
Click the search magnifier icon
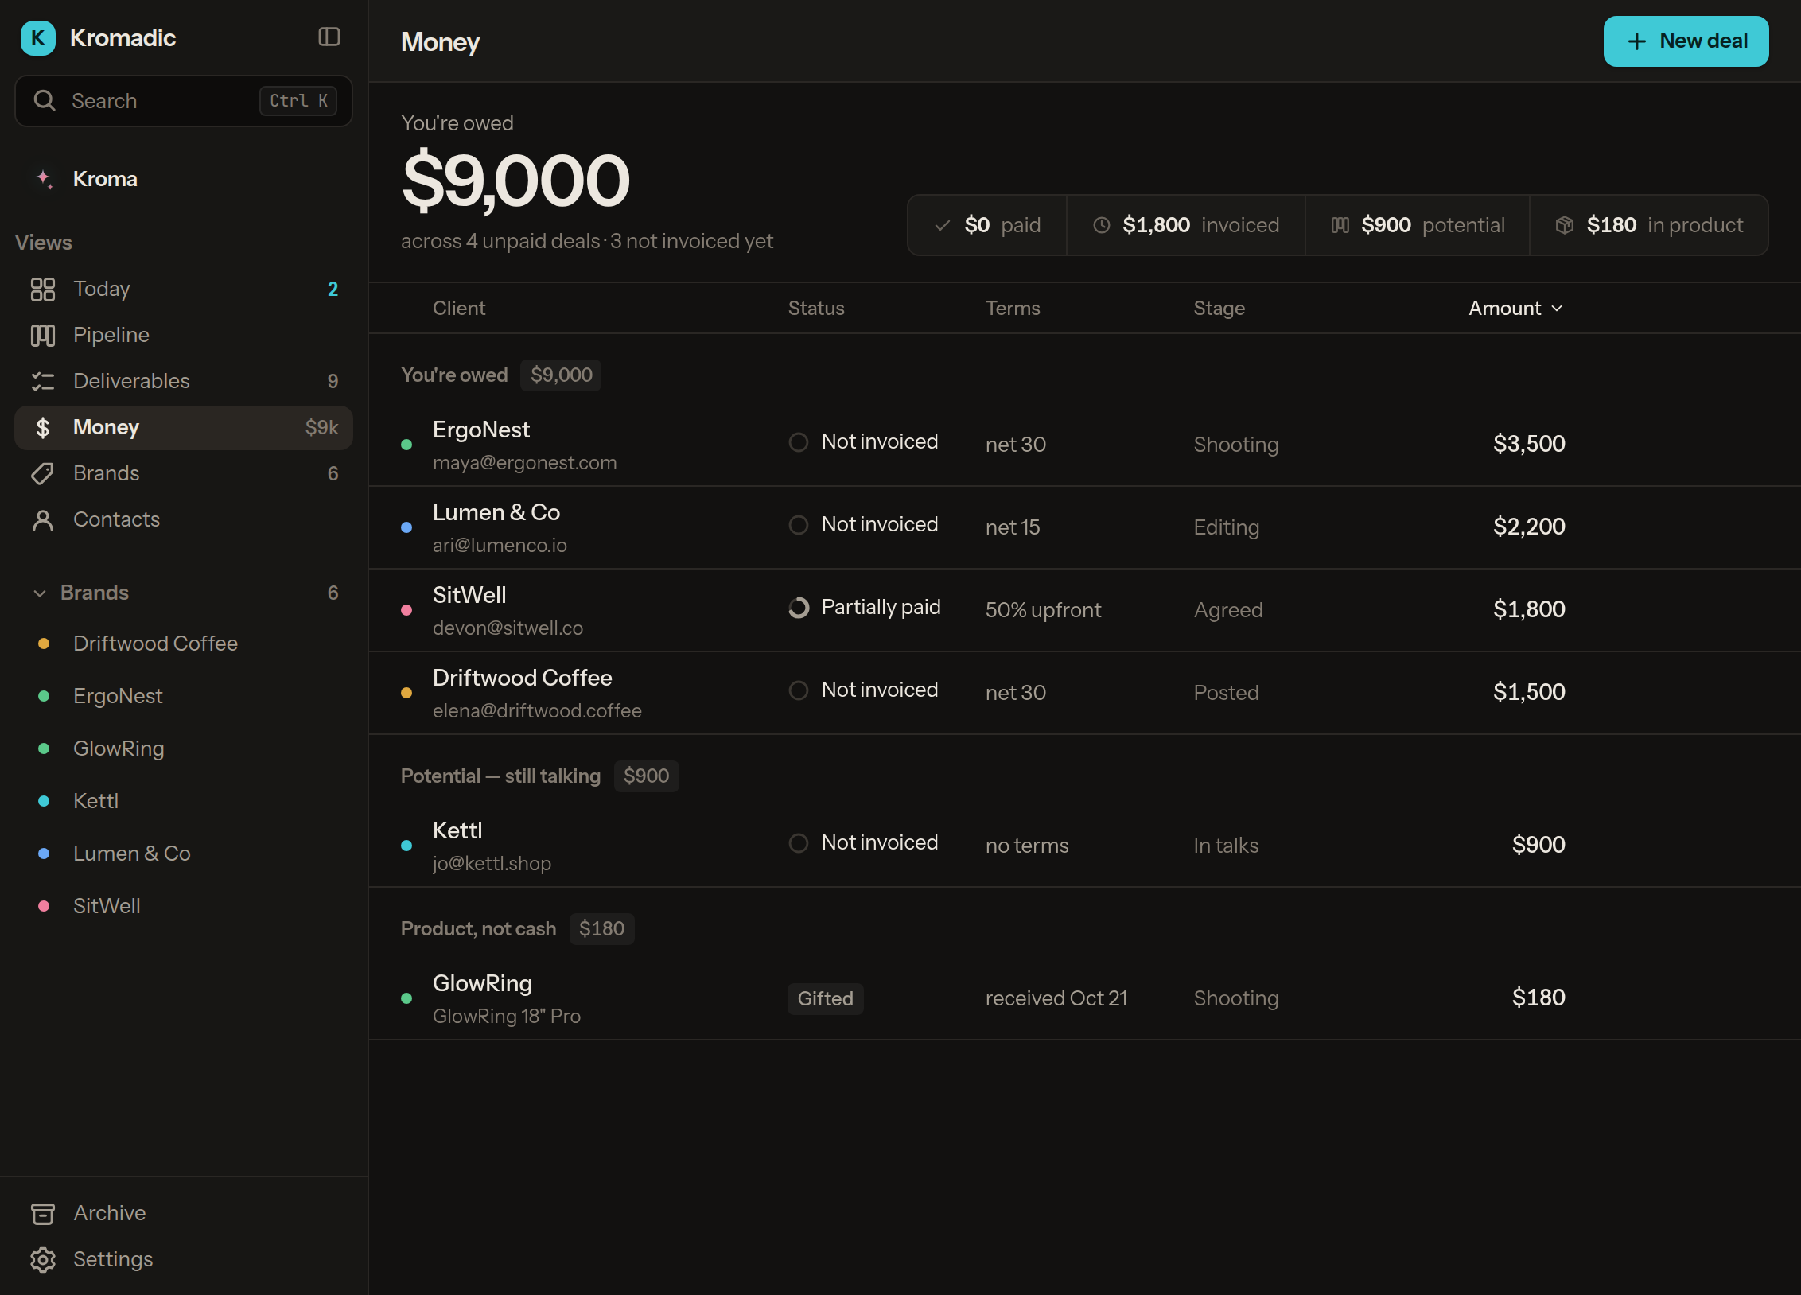[45, 100]
